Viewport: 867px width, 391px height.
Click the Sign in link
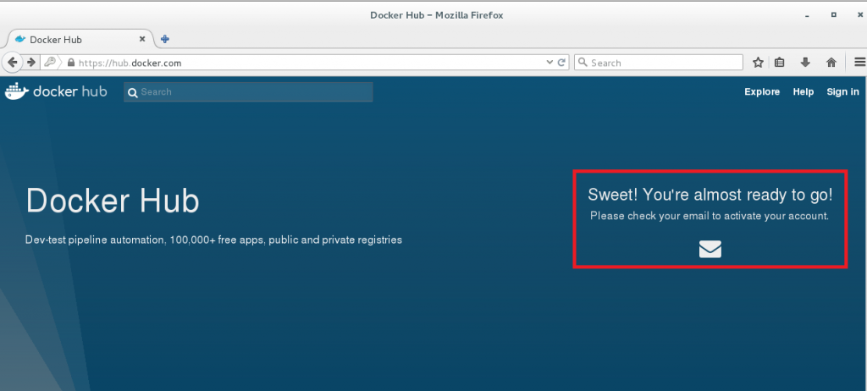842,91
